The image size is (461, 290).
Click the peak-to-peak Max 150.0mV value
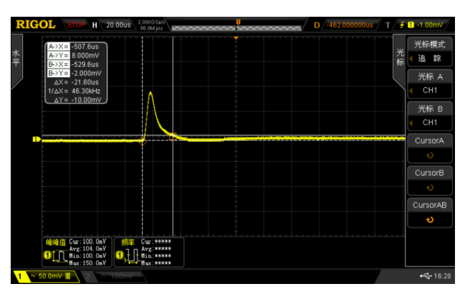click(88, 263)
